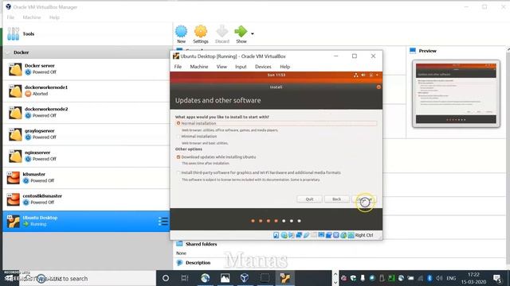Open Help menu in VirtualBox Manager
The height and width of the screenshot is (286, 510).
pos(54,17)
